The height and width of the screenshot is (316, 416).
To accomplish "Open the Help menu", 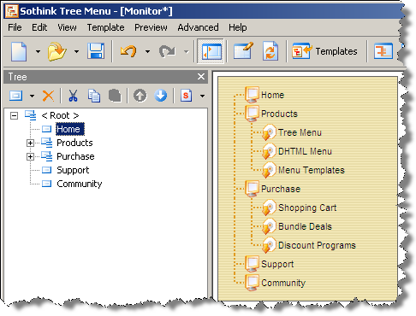I will tap(238, 27).
